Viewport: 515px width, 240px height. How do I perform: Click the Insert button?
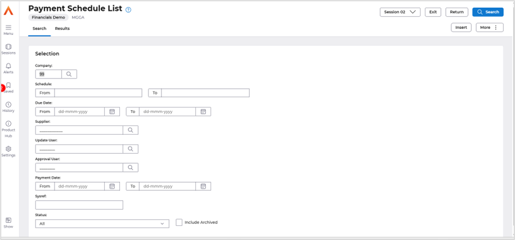[x=461, y=27]
